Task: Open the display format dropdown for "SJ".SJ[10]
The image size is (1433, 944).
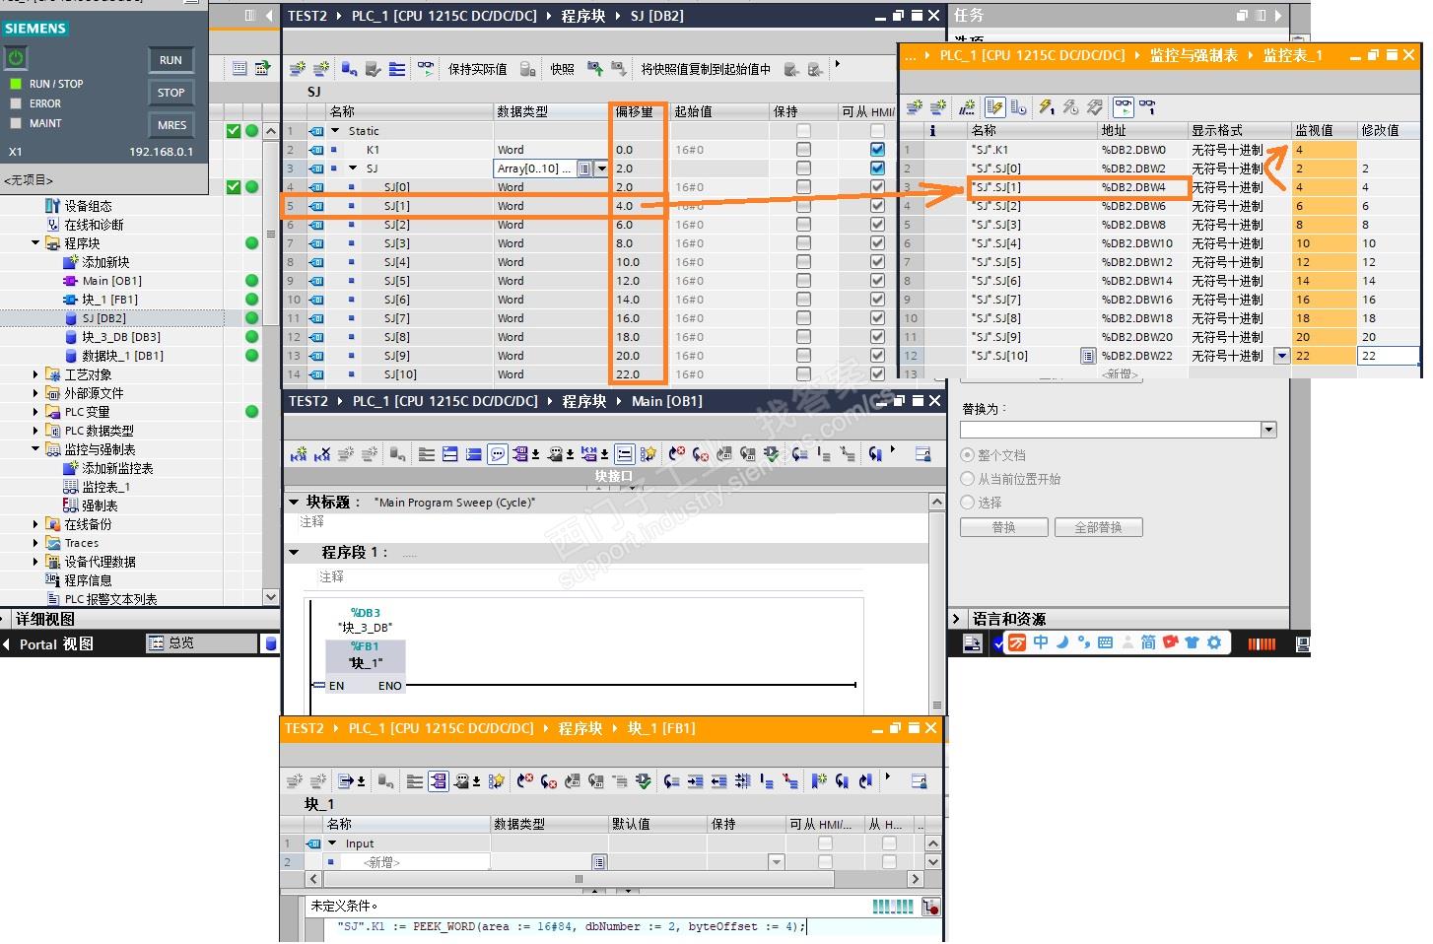Action: click(x=1282, y=356)
